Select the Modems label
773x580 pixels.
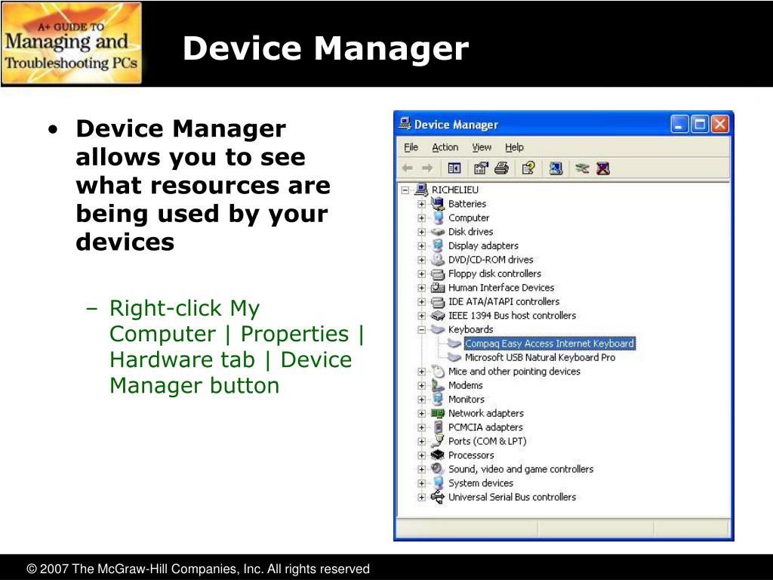(465, 384)
